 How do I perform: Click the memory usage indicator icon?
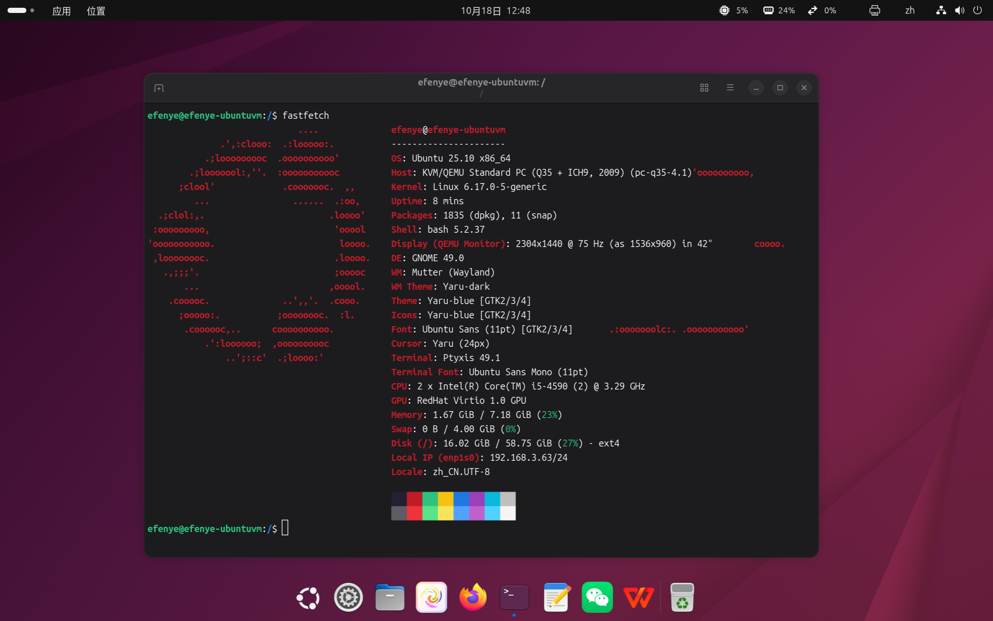tap(768, 10)
